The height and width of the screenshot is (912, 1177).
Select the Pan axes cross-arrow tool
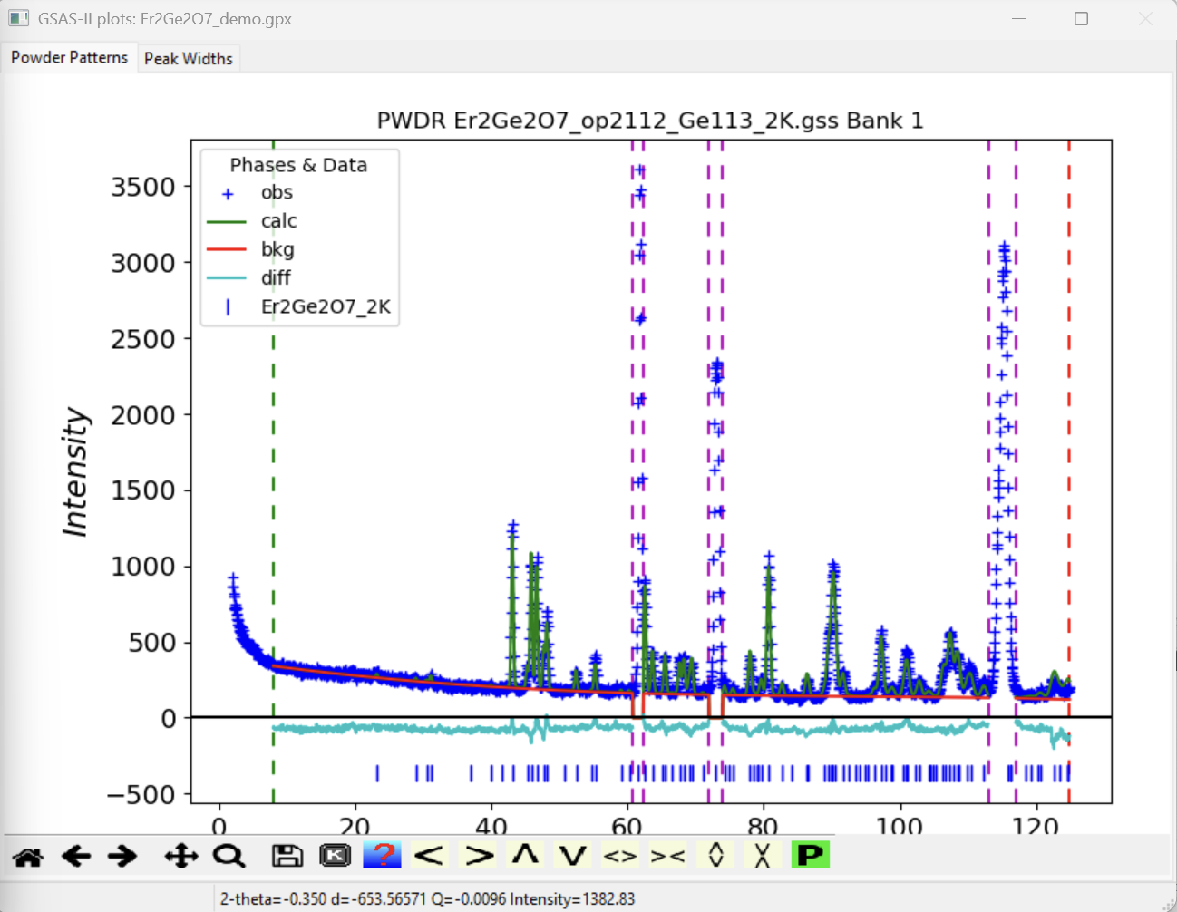click(x=181, y=856)
